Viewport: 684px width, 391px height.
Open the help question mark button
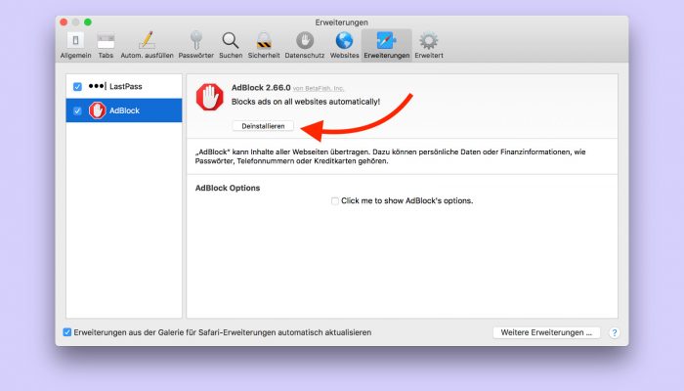pyautogui.click(x=615, y=333)
